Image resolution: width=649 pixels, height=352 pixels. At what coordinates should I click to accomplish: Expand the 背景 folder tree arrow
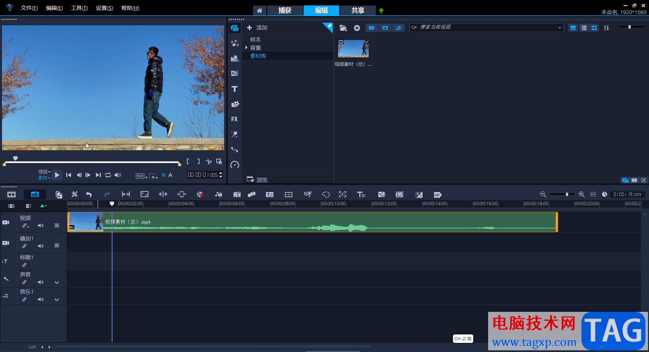coord(246,48)
